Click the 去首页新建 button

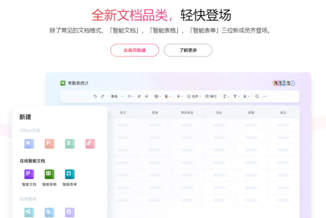[x=135, y=50]
